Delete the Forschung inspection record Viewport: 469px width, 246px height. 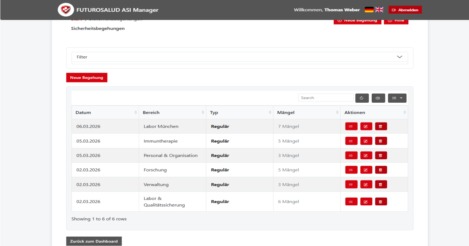coord(381,169)
